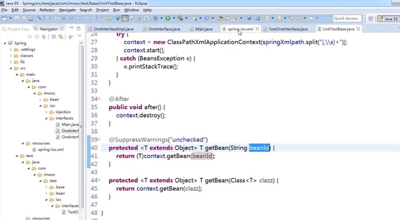Click the green Run button icon
Screen dimensions: 400x220
pos(167,18)
